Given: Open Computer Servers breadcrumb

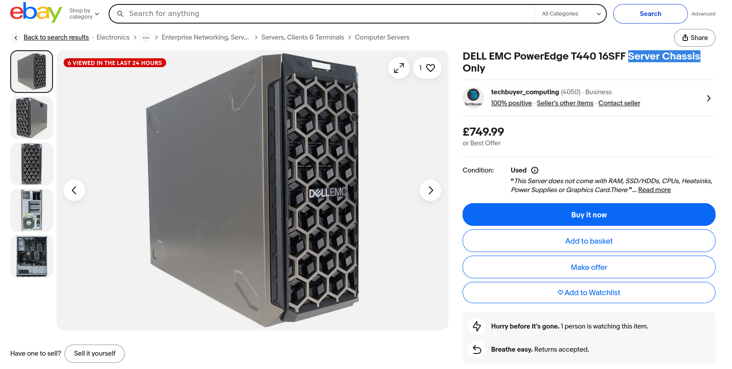Looking at the screenshot, I should point(382,37).
